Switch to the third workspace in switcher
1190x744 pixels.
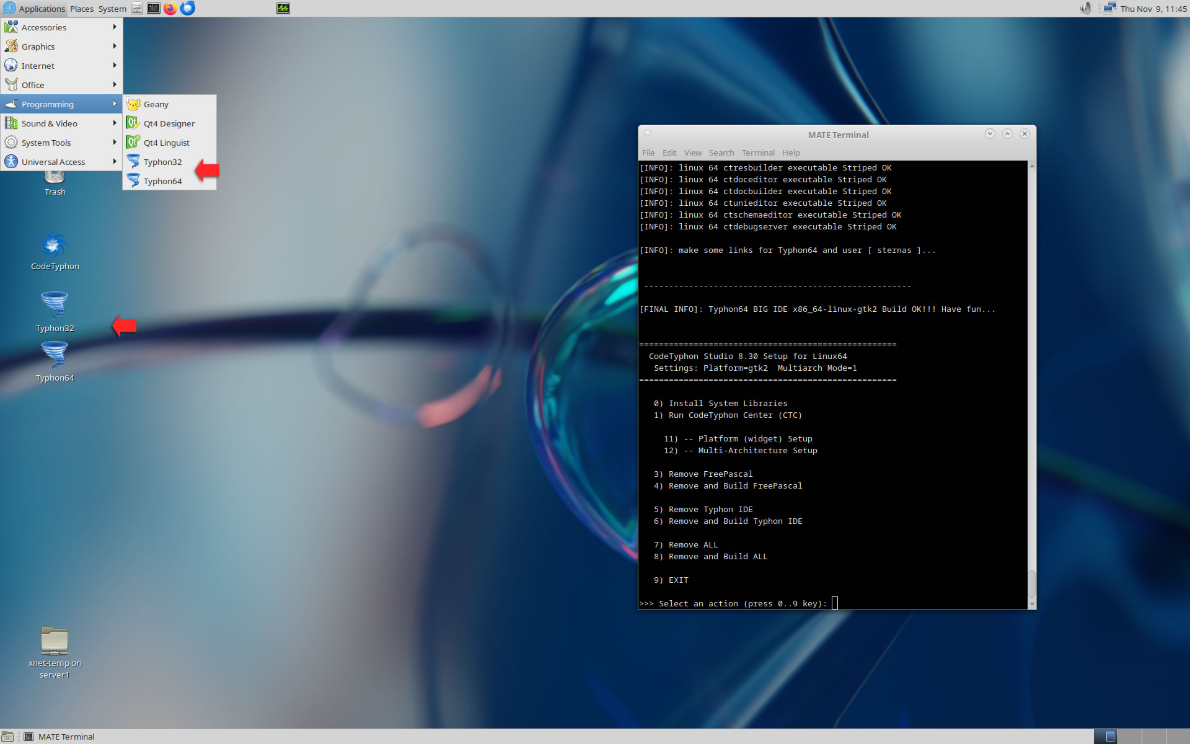coord(1153,737)
